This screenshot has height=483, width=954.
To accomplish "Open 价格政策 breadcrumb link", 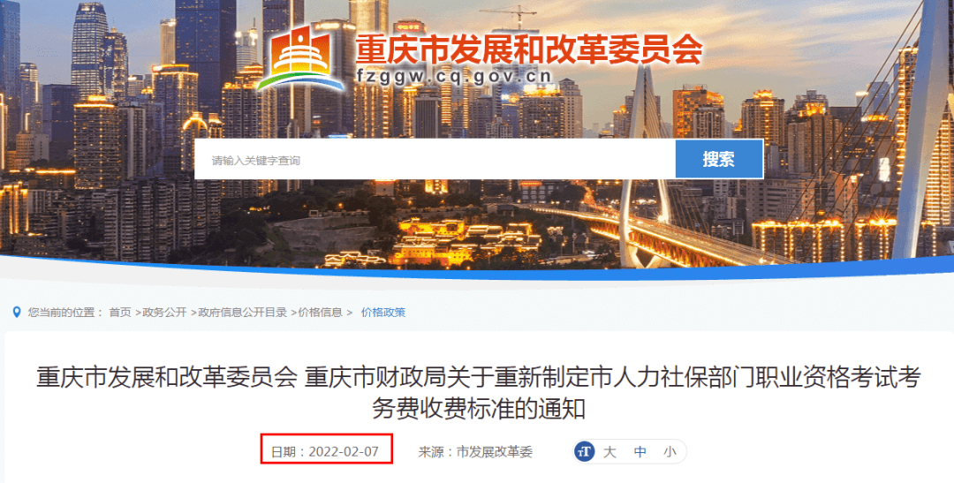I will [x=383, y=313].
